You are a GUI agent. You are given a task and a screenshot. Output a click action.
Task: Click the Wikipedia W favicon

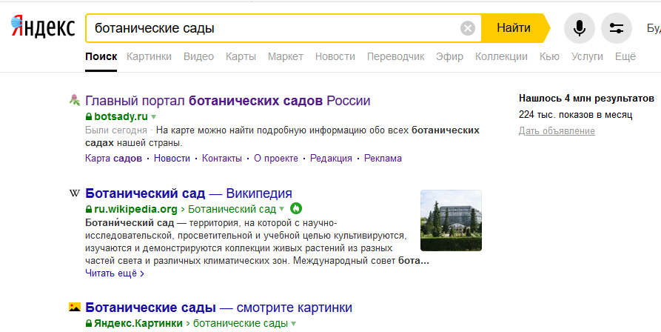tap(74, 193)
